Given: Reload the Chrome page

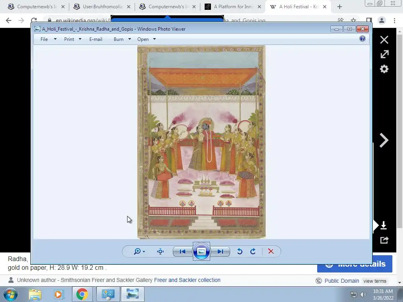Looking at the screenshot, I should pyautogui.click(x=34, y=20).
